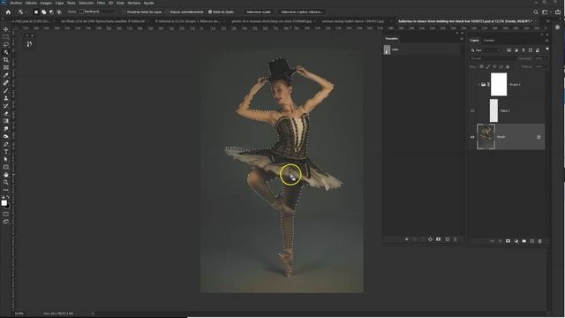Choose the Intersect with selection mode button
The image size is (565, 318).
pyautogui.click(x=59, y=11)
